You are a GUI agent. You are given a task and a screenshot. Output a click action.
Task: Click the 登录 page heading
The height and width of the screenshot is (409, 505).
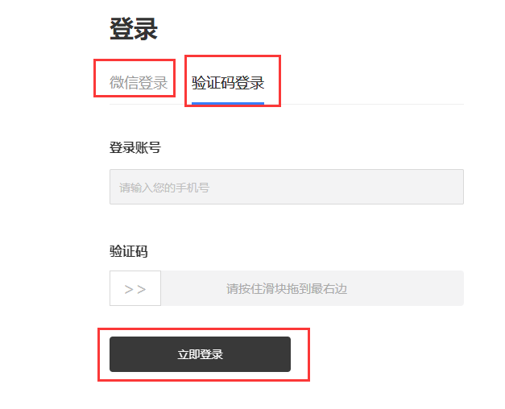tap(134, 29)
